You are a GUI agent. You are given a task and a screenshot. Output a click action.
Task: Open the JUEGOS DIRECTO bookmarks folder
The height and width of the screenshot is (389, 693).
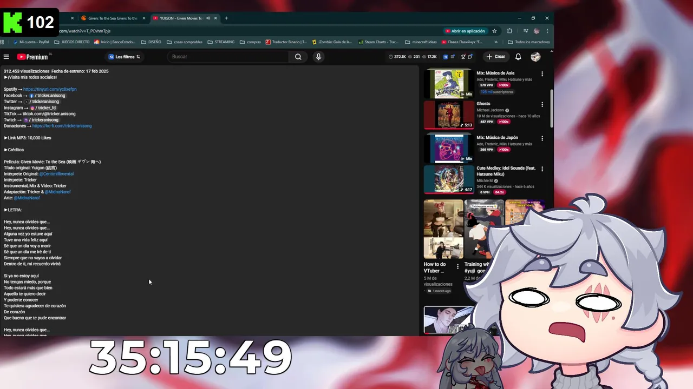72,42
